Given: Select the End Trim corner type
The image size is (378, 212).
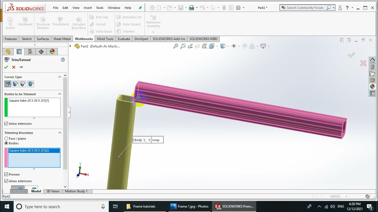Looking at the screenshot, I should pyautogui.click(x=8, y=84).
